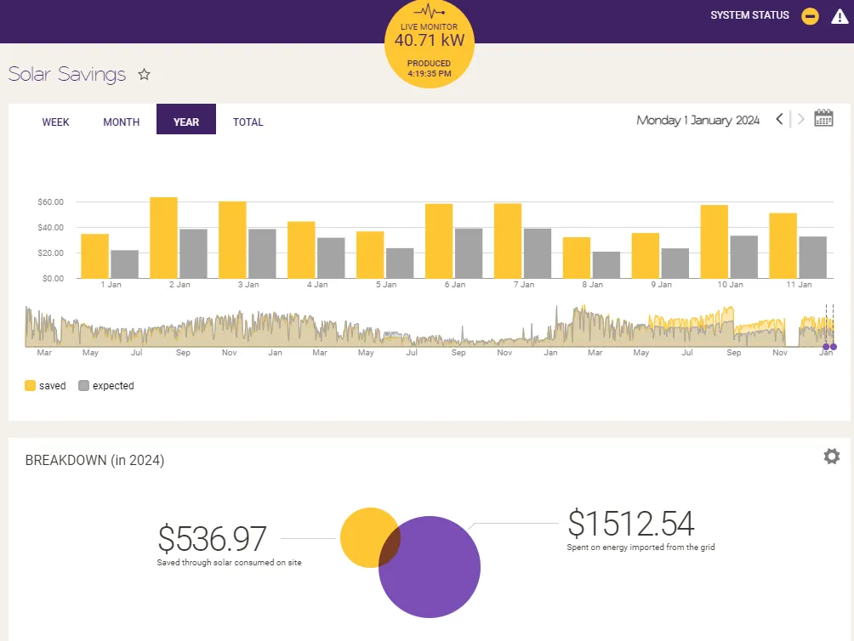854x641 pixels.
Task: Open the Live Monitor 40.71 kW circle
Action: pos(429,43)
